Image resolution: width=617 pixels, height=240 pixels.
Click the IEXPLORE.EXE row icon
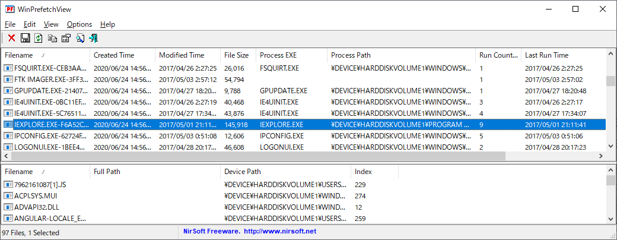click(9, 125)
